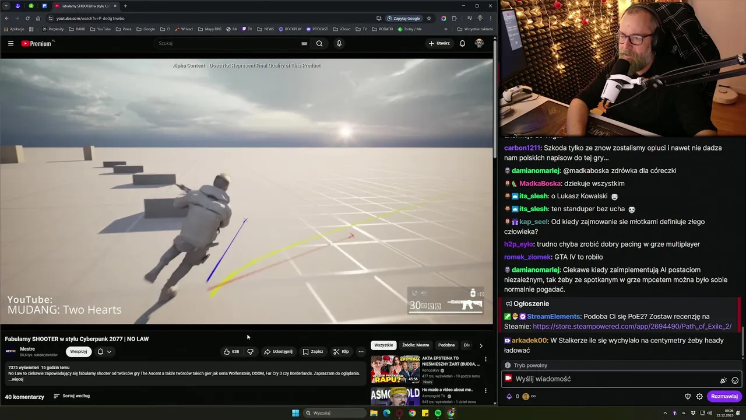This screenshot has width=746, height=420.
Task: Reload the page in browser toolbar
Action: pos(27,18)
